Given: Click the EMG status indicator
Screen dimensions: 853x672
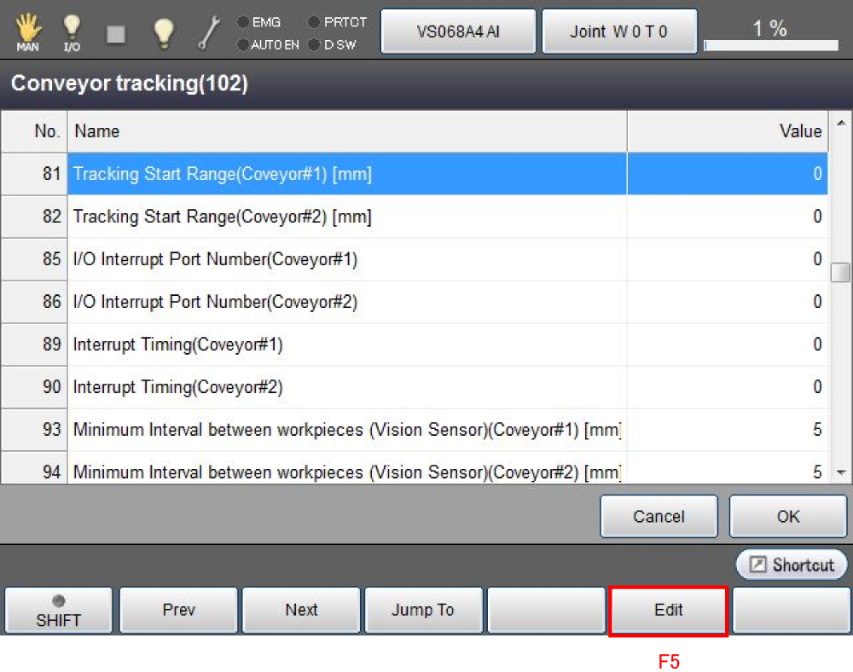Looking at the screenshot, I should click(260, 22).
